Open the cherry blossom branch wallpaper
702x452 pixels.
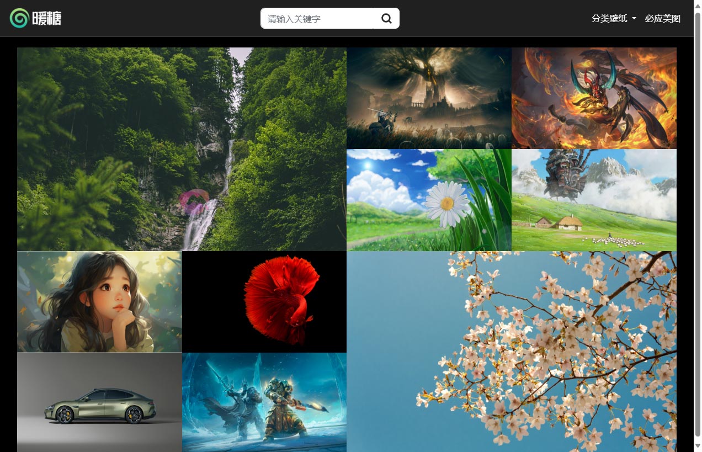(x=511, y=352)
